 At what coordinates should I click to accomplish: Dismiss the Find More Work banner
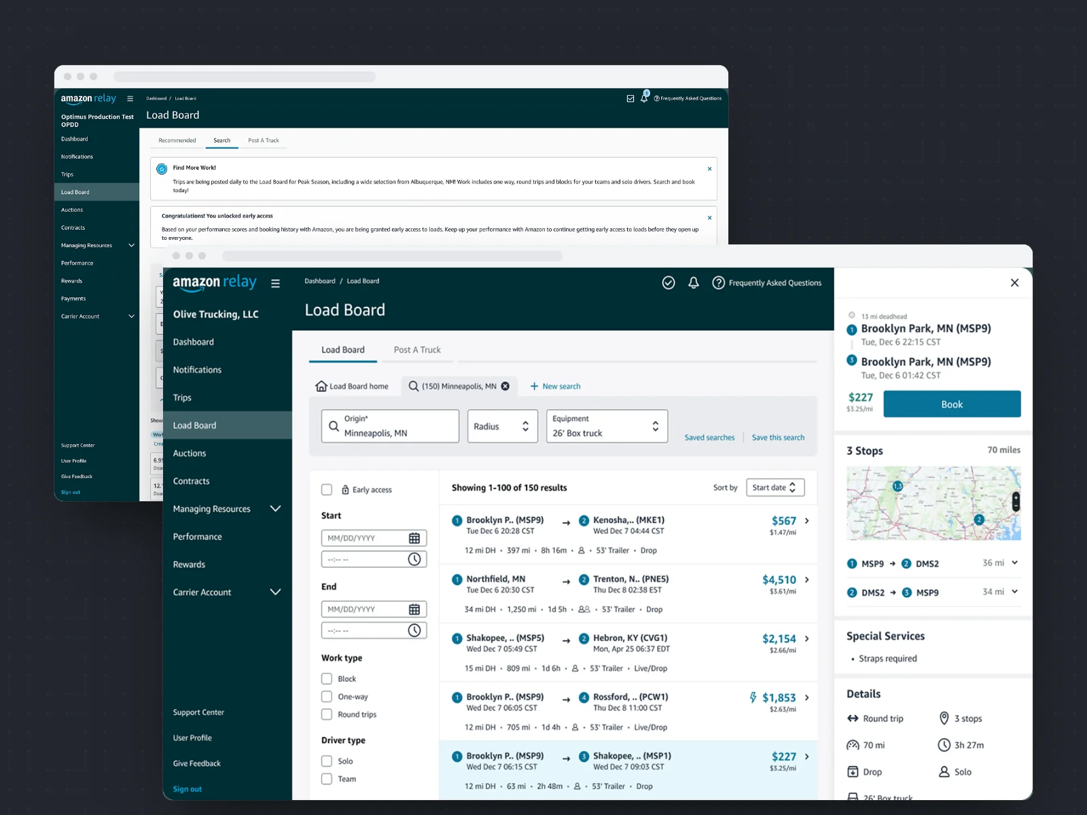click(x=710, y=169)
